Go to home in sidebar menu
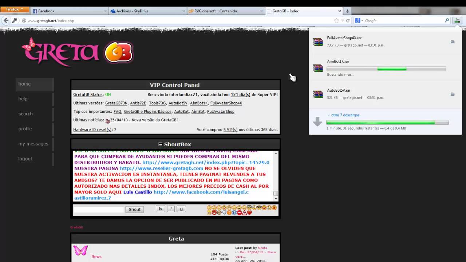Screen dimensions: 466x262 pyautogui.click(x=35, y=84)
